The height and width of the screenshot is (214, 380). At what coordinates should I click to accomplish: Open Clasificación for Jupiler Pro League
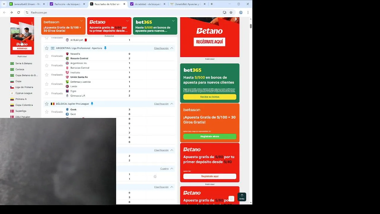(x=161, y=104)
